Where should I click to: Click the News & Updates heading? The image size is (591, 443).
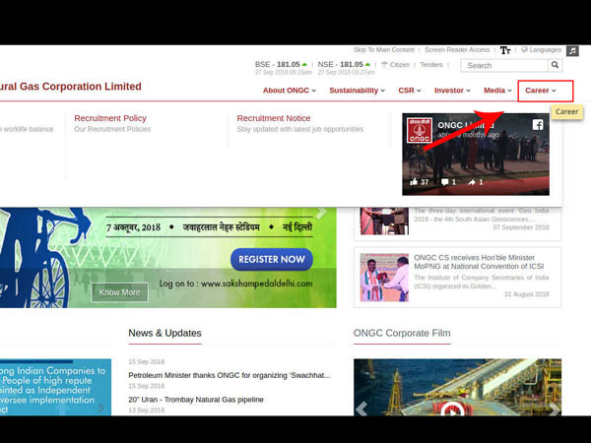[x=164, y=333]
